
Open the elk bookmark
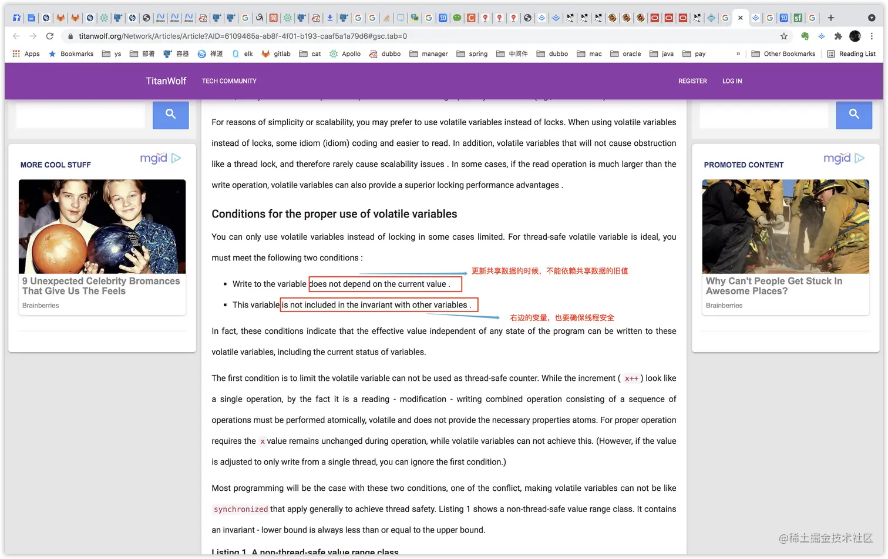[243, 53]
